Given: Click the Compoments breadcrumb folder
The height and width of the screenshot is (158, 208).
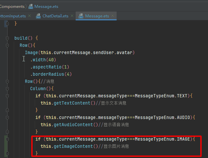Looking at the screenshot, I should pyautogui.click(x=12, y=6).
